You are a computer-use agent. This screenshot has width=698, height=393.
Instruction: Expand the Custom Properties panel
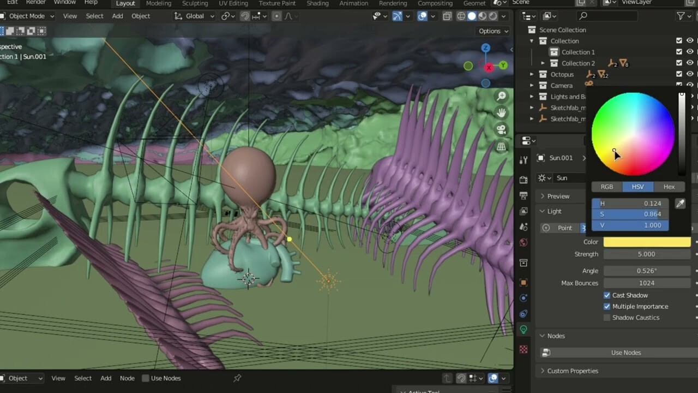click(573, 371)
